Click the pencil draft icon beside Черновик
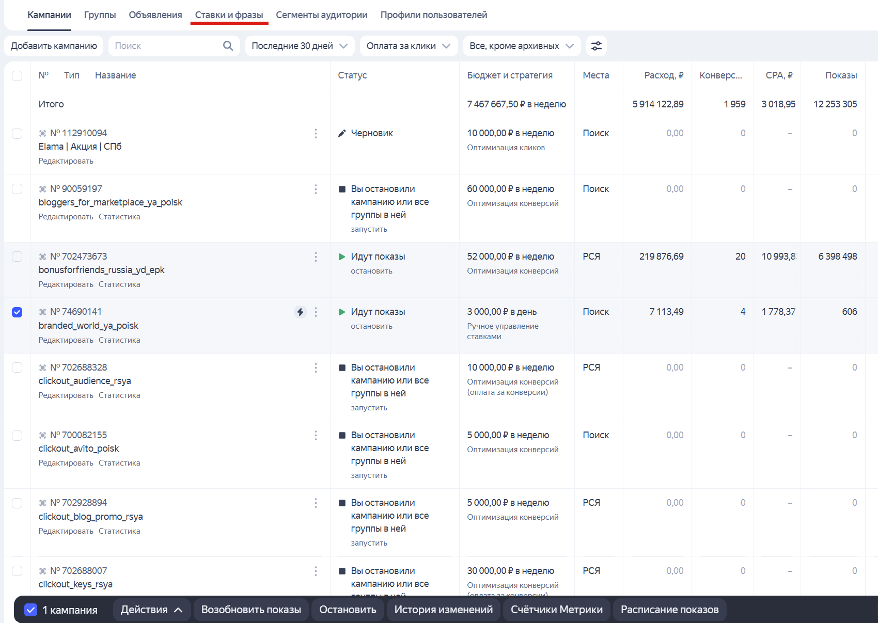Screen dimensions: 878x623 (342, 133)
